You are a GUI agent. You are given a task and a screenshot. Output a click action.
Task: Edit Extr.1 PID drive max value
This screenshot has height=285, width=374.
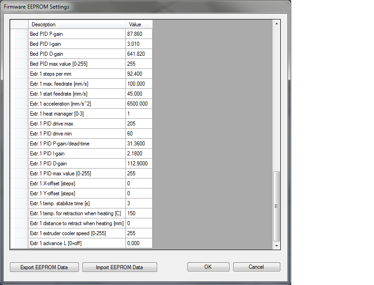139,124
